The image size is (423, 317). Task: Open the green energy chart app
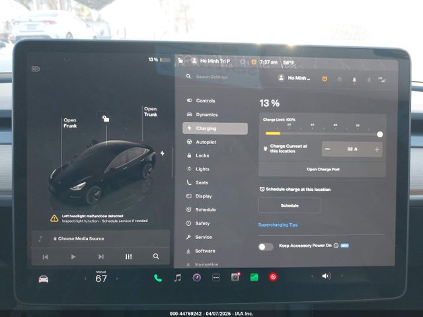pyautogui.click(x=254, y=277)
